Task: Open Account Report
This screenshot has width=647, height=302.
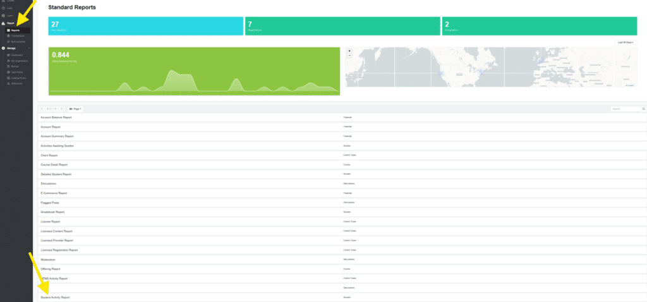Action: click(342, 127)
